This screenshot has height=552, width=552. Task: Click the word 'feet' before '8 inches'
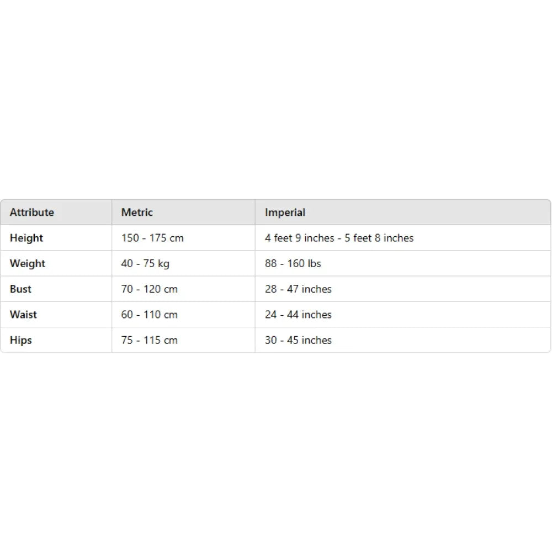pyautogui.click(x=363, y=238)
